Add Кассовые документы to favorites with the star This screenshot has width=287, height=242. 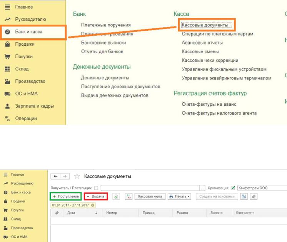pyautogui.click(x=77, y=176)
